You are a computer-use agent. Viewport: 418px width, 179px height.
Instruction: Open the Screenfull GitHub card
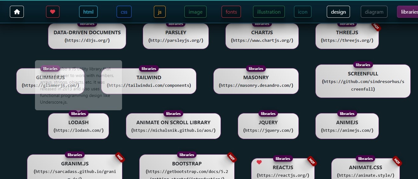tap(363, 81)
